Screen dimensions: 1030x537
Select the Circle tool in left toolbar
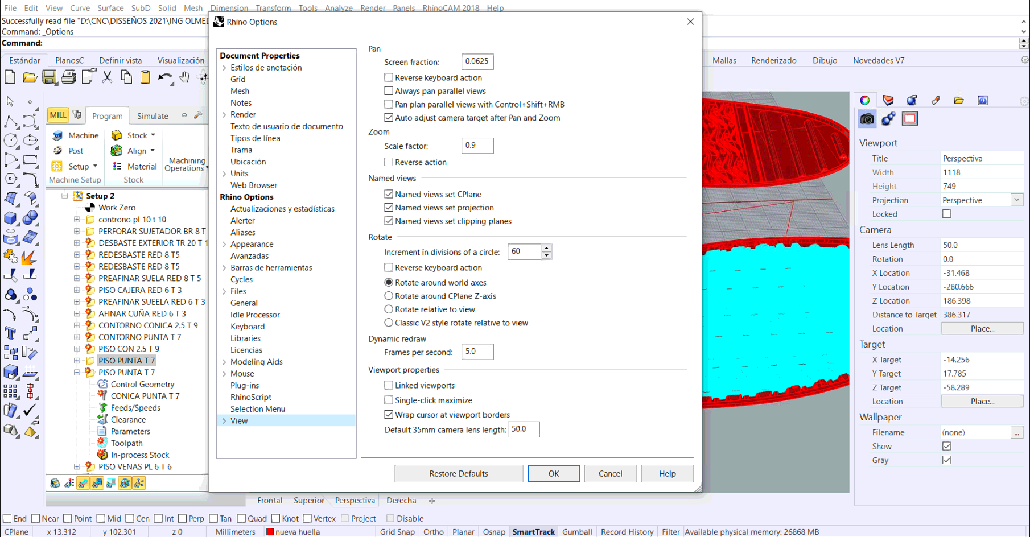10,140
